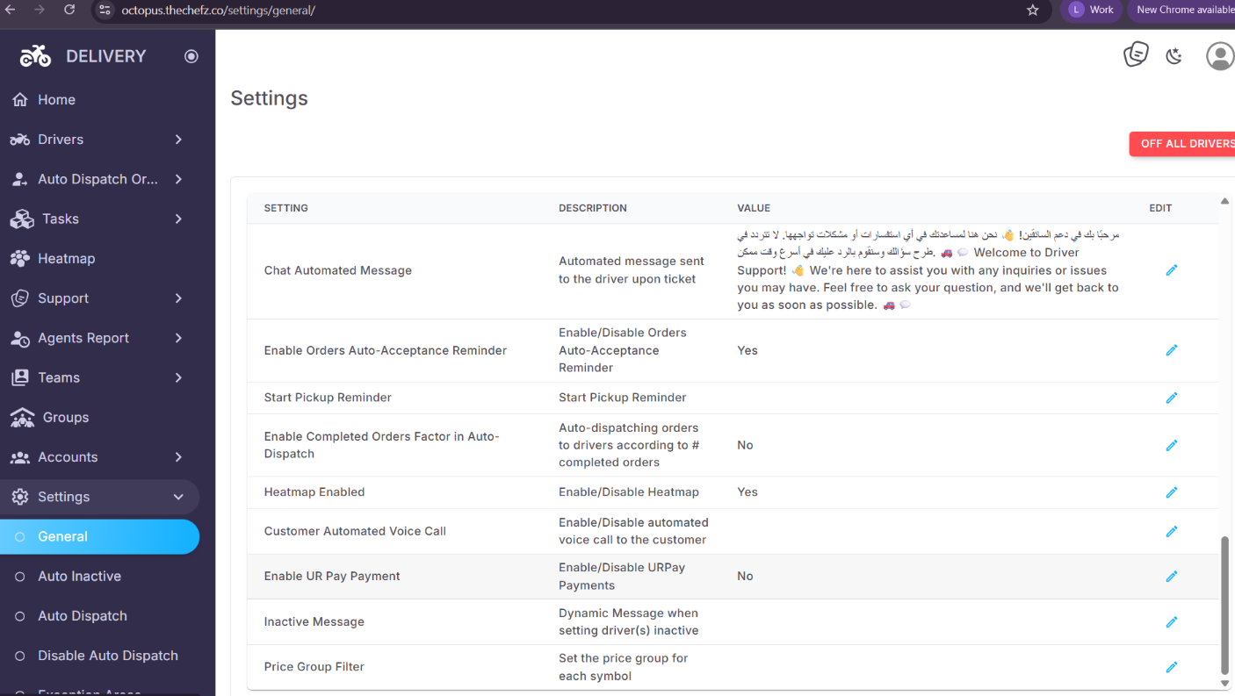The image size is (1235, 696).
Task: Collapse the Settings submenu chevron
Action: 178,497
